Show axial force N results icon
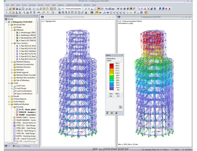This screenshot has width=197, height=151. coord(108,13)
